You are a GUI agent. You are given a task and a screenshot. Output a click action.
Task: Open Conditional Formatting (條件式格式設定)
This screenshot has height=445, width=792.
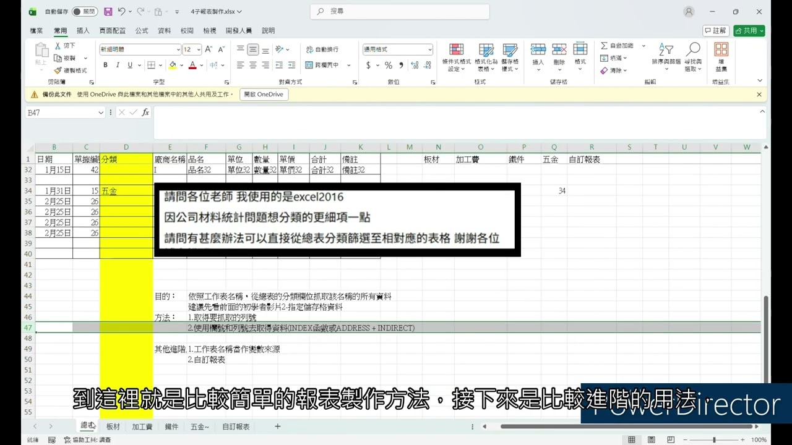coord(457,57)
